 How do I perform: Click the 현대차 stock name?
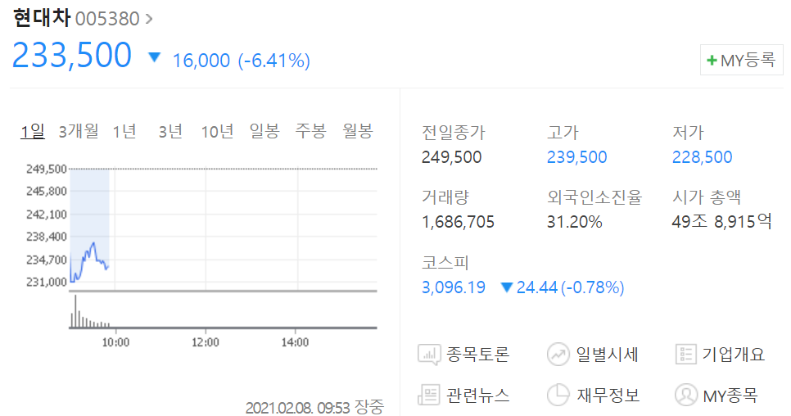42,18
